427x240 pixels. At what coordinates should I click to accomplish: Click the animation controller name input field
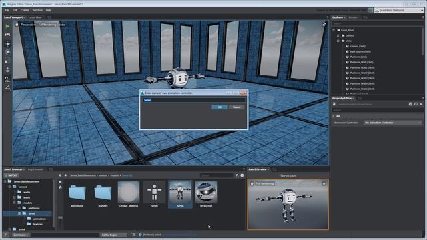194,100
